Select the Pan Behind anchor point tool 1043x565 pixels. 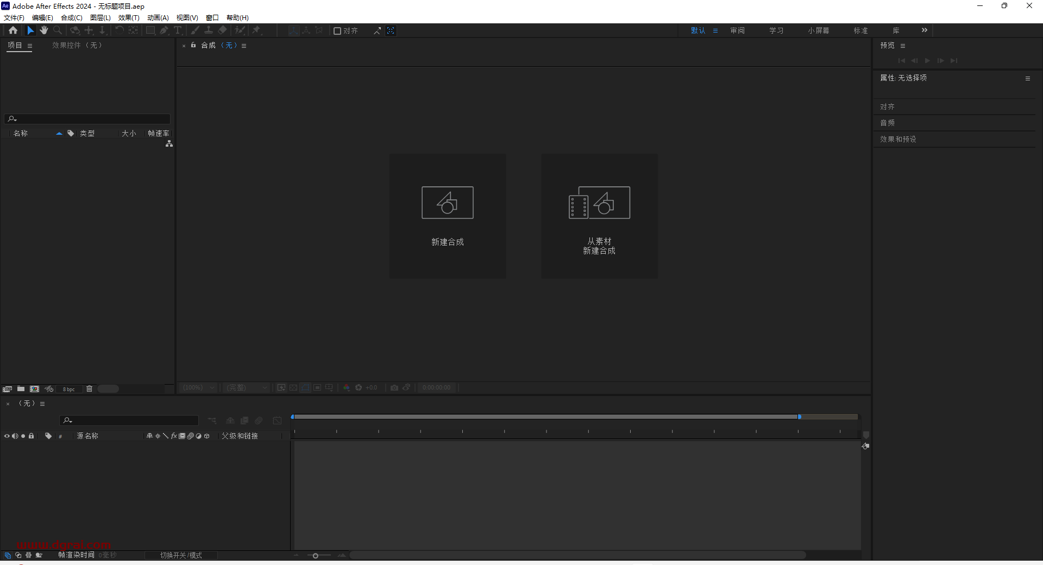pyautogui.click(x=133, y=30)
